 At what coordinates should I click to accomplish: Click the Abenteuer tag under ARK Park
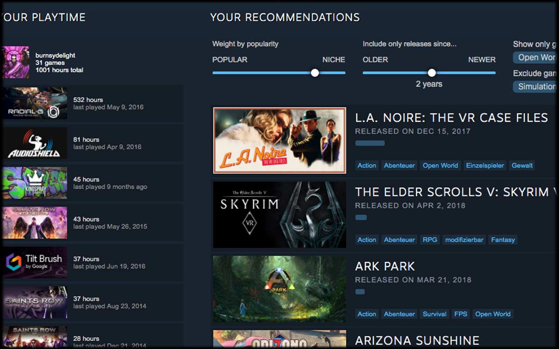399,314
